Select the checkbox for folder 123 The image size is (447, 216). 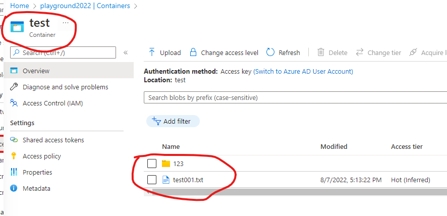point(152,164)
